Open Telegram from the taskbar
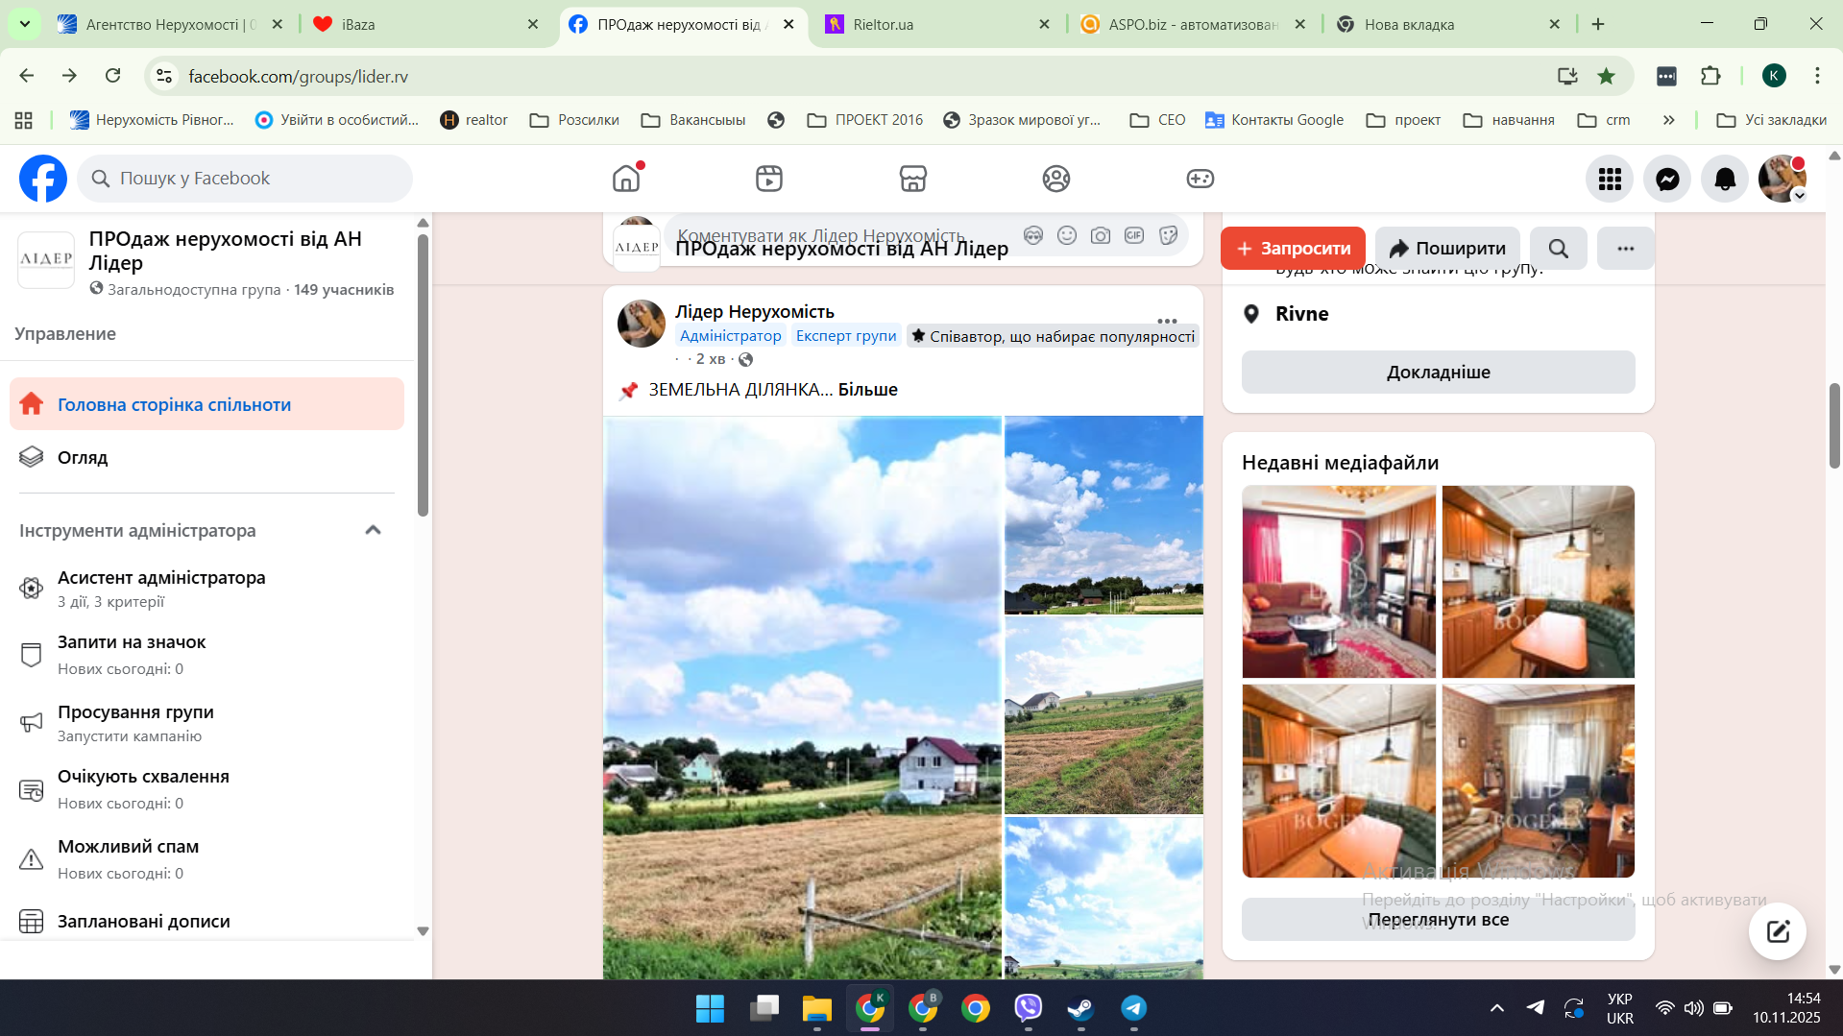The height and width of the screenshot is (1036, 1843). (1133, 1008)
